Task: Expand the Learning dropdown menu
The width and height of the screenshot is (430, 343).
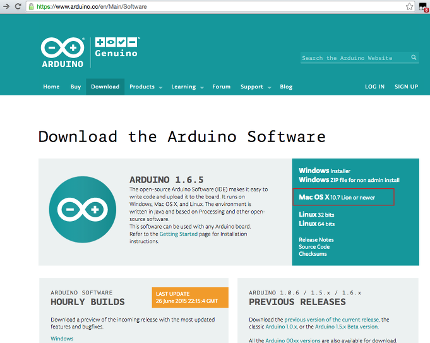Action: pyautogui.click(x=188, y=87)
